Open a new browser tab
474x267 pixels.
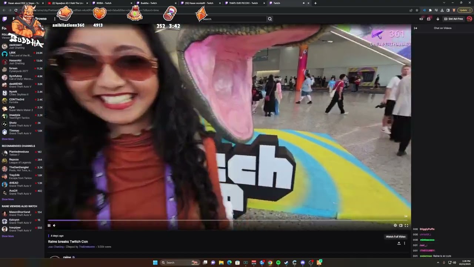(316, 3)
